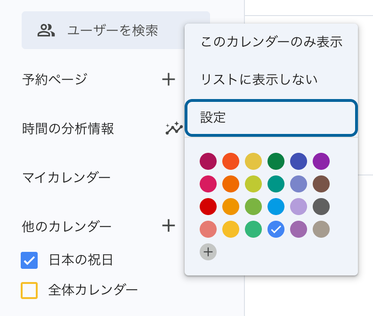Expand the マイカレンダー section
Screen dimensions: 373x316
point(66,178)
